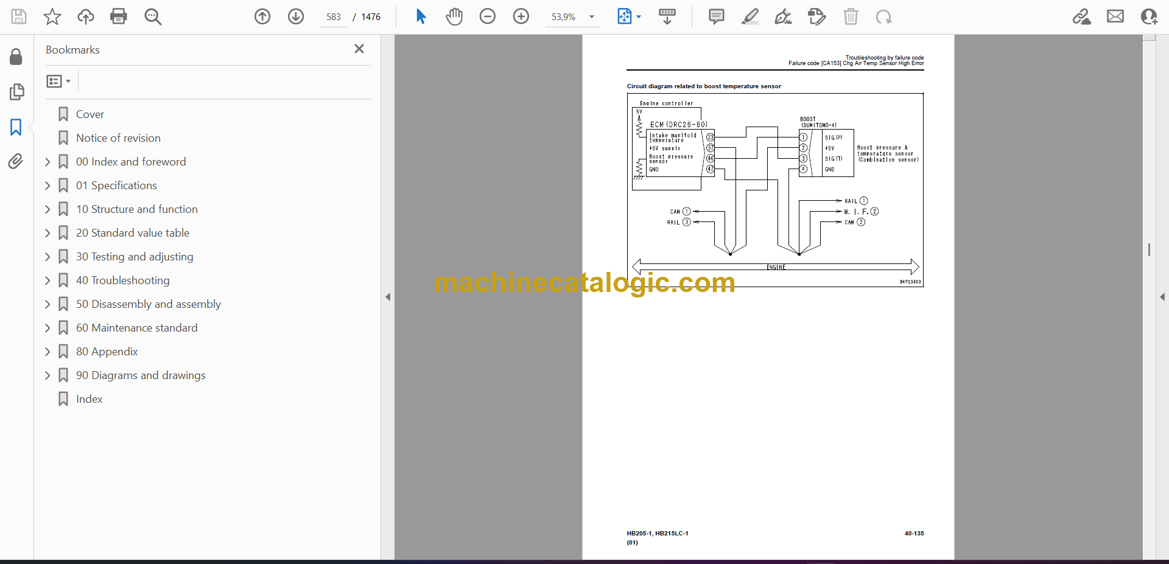Expand the 01 Specifications bookmark
Viewport: 1169px width, 564px height.
(47, 186)
